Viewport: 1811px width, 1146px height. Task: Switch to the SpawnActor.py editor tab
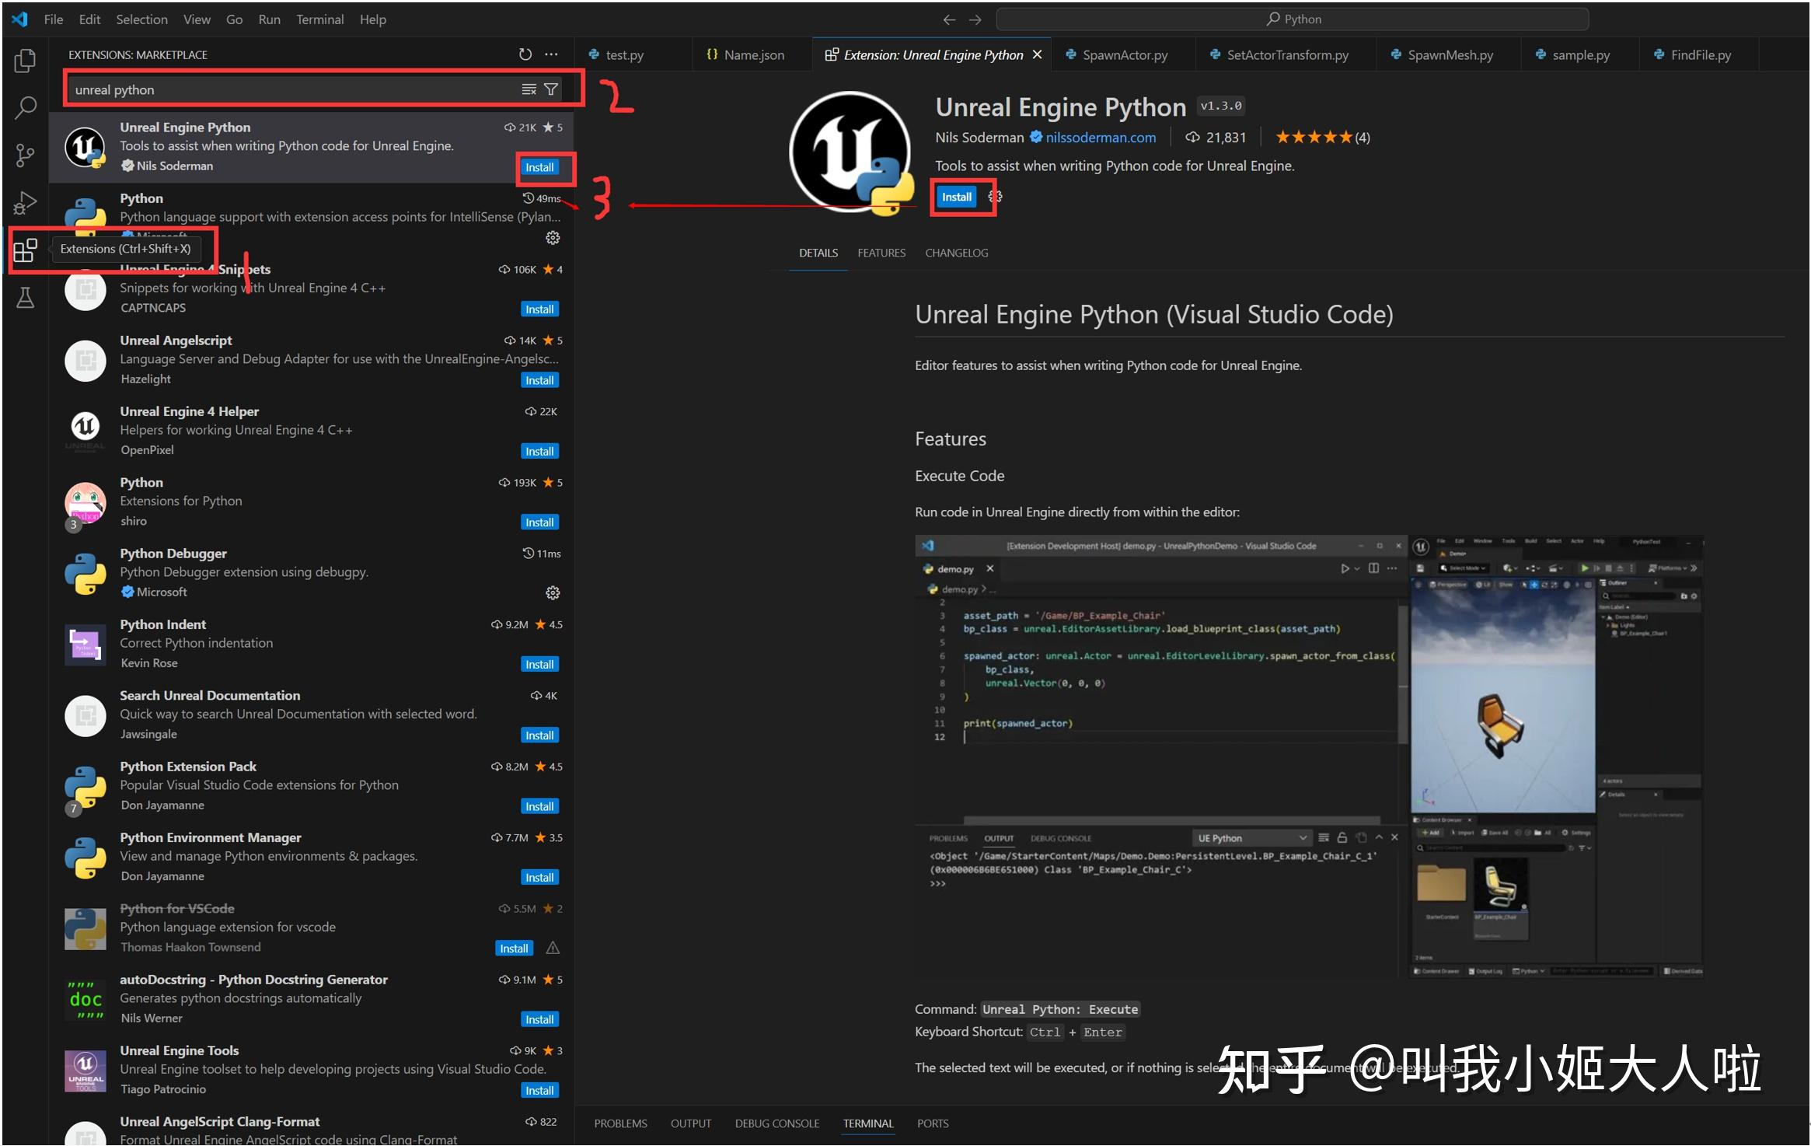[1122, 54]
